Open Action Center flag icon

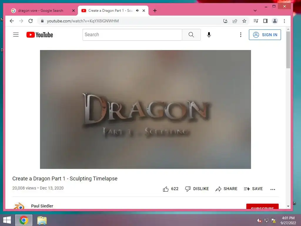(273, 220)
